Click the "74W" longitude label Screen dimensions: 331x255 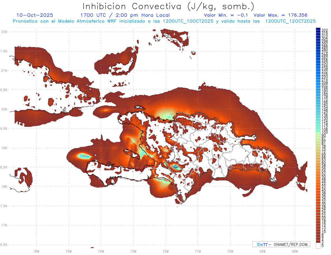tap(101, 251)
